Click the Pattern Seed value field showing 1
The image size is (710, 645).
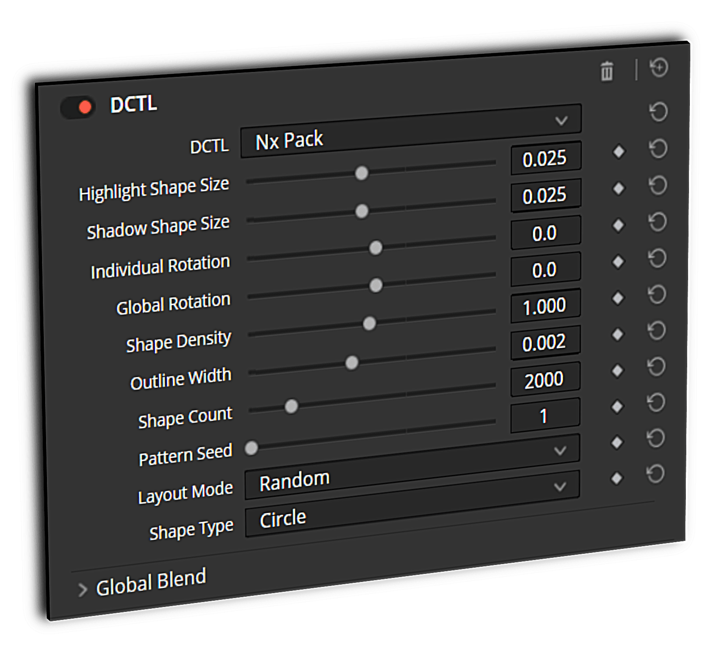point(545,416)
